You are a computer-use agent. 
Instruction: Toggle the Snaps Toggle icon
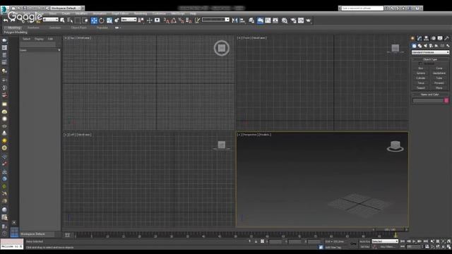tap(166, 20)
